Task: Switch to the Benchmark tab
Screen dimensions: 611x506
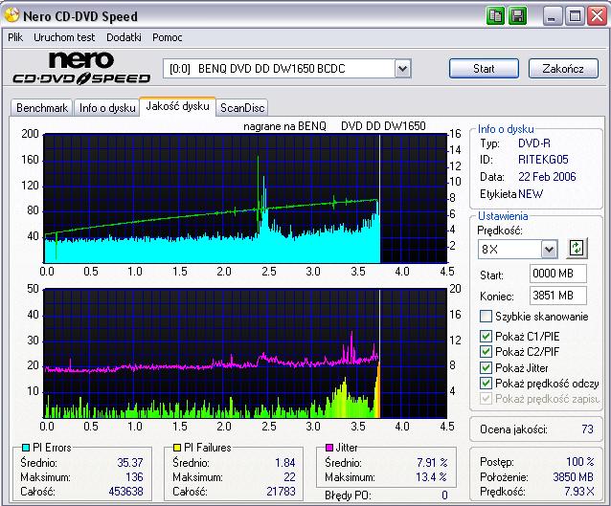Action: [42, 108]
